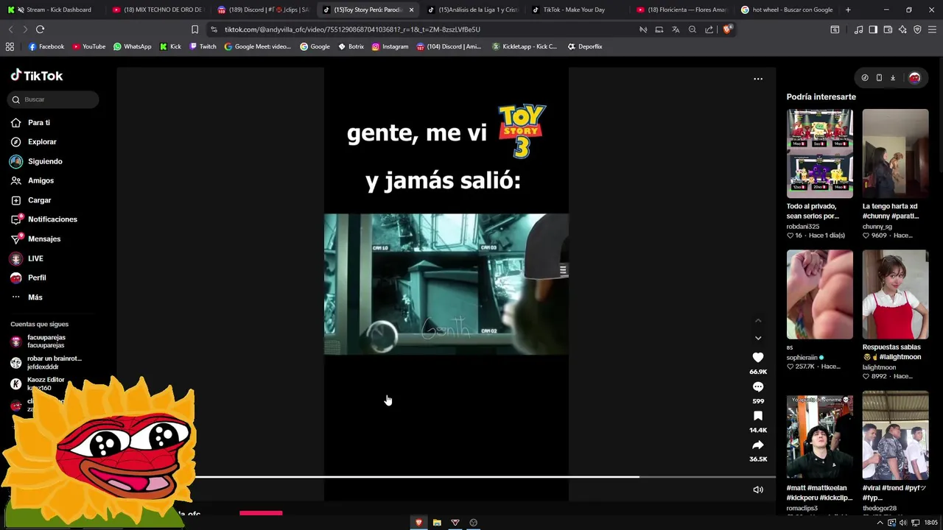943x530 pixels.
Task: Click the share page icon in address bar
Action: (x=709, y=29)
